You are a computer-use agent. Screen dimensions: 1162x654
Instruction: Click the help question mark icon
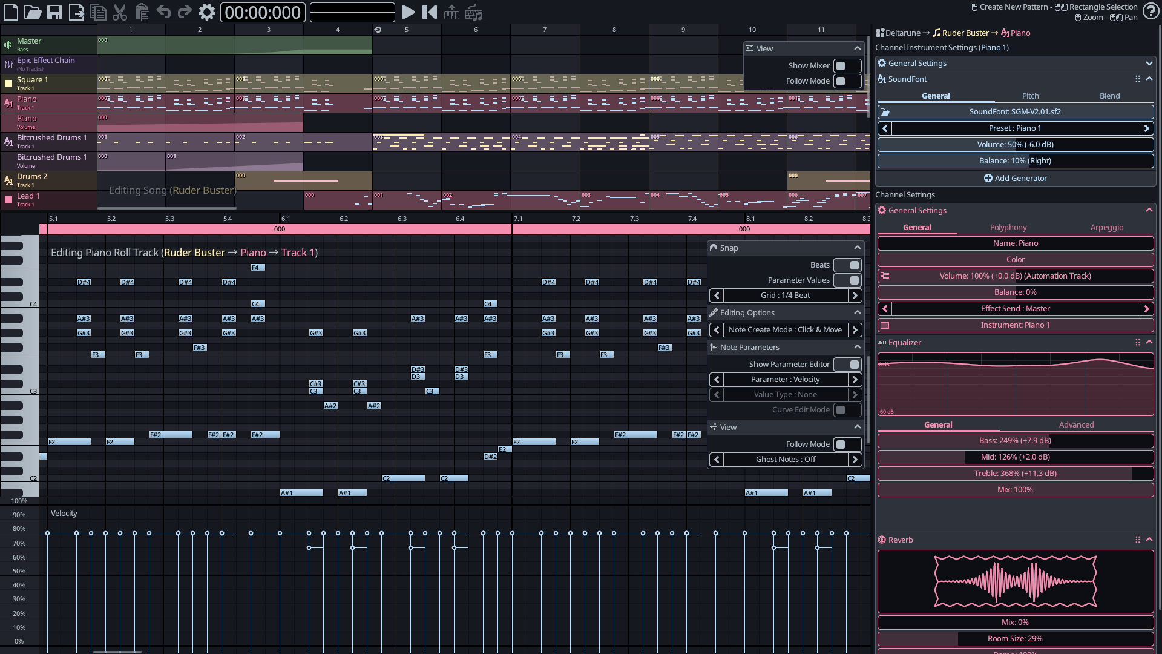[x=1150, y=12]
